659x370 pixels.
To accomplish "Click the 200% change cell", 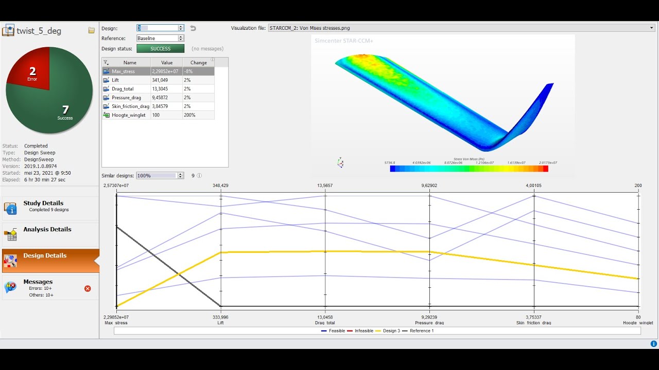I will point(198,115).
